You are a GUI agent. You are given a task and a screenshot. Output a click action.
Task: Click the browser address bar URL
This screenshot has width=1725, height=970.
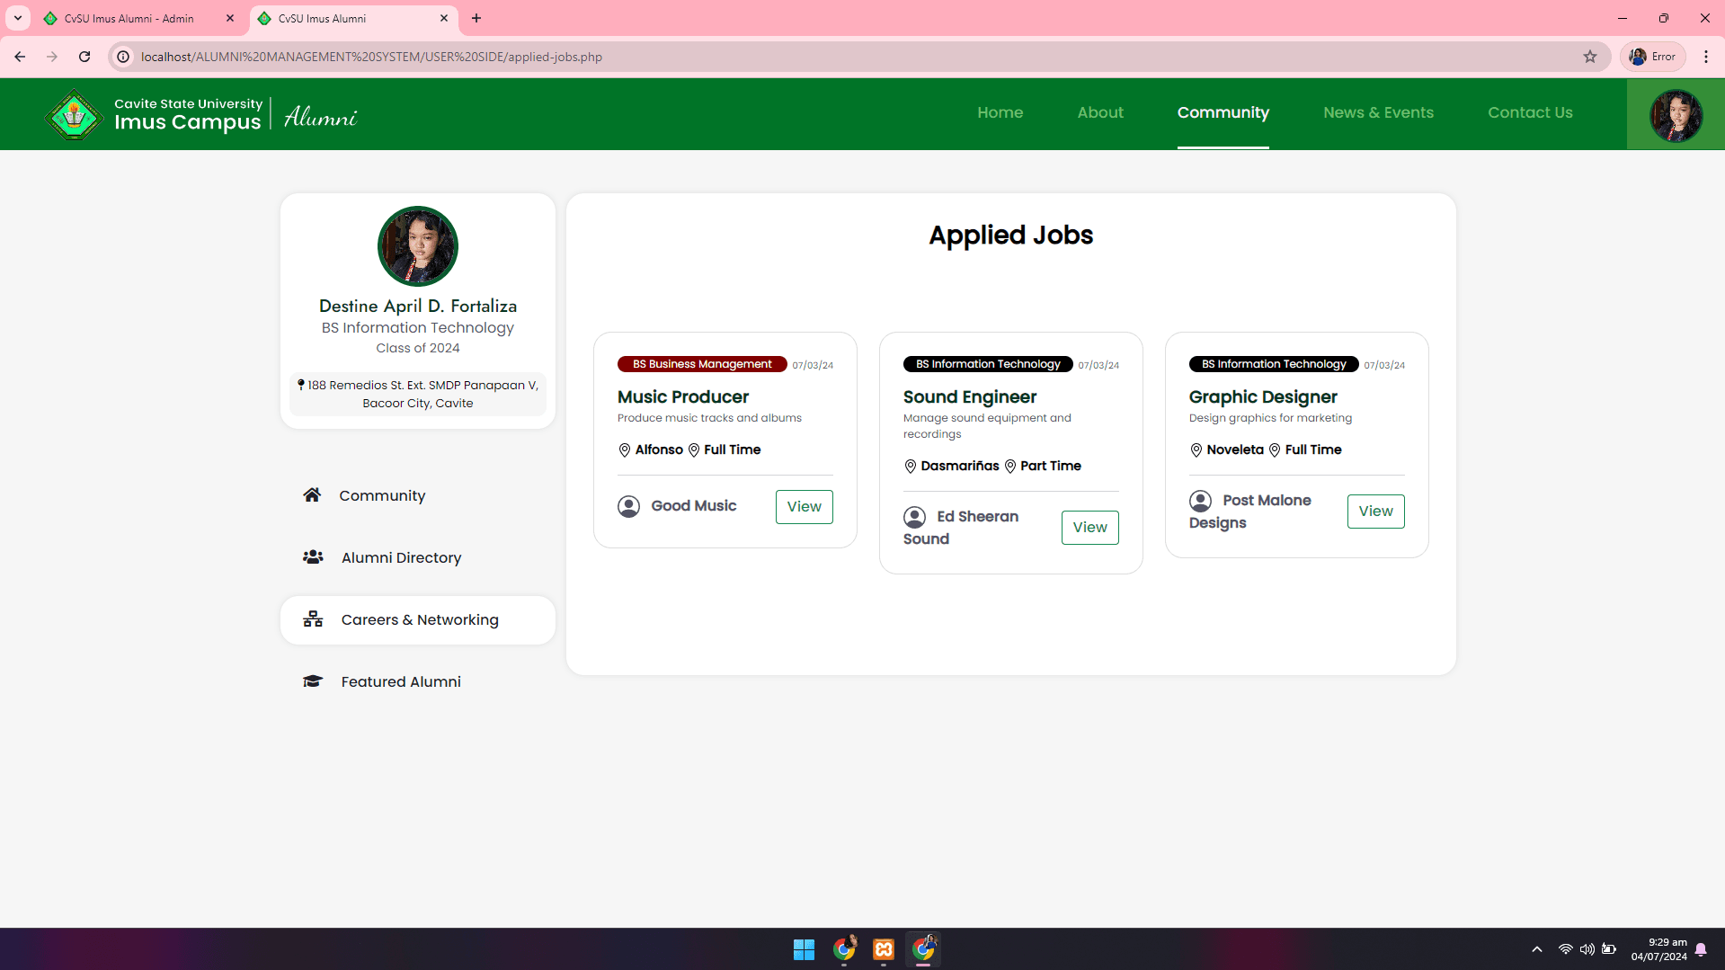point(371,57)
